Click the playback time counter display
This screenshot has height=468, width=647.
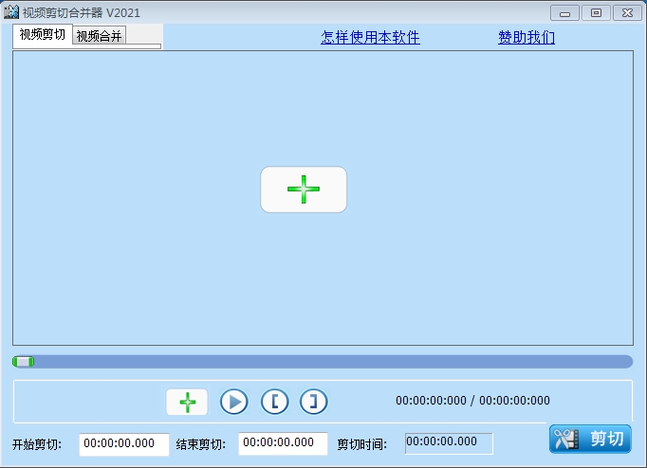(x=472, y=401)
